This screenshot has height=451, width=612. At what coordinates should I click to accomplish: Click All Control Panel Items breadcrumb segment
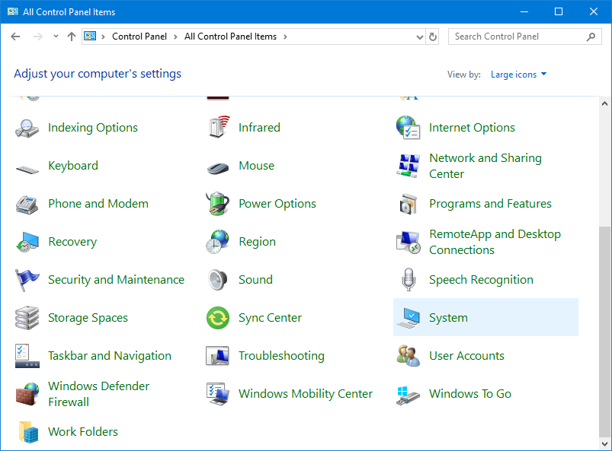[x=231, y=37]
